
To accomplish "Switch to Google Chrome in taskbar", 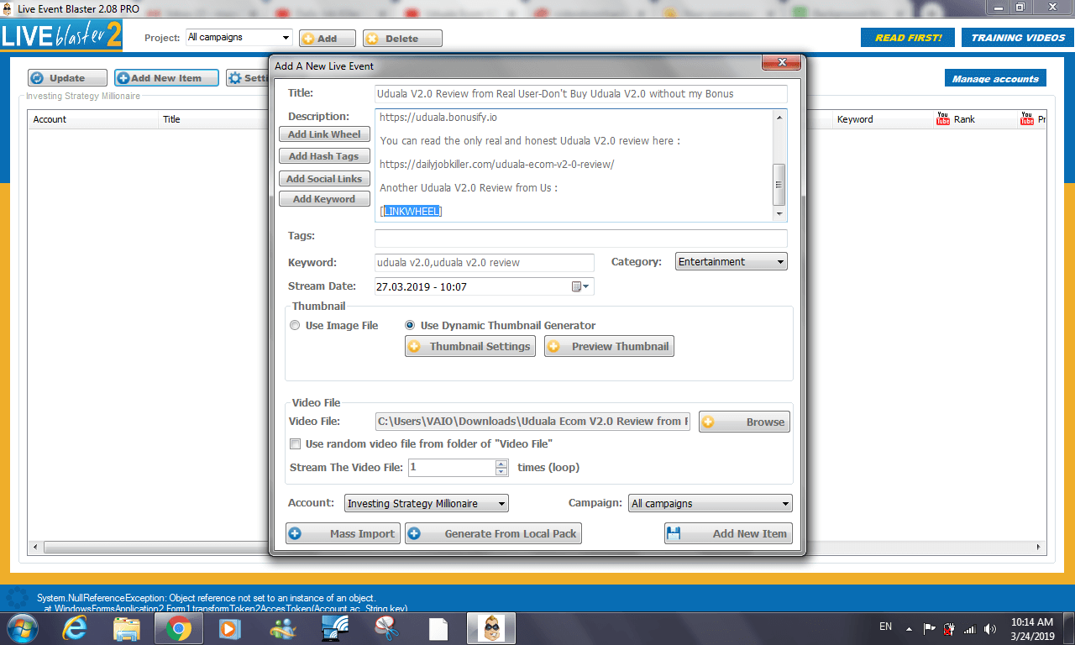I will pyautogui.click(x=178, y=628).
